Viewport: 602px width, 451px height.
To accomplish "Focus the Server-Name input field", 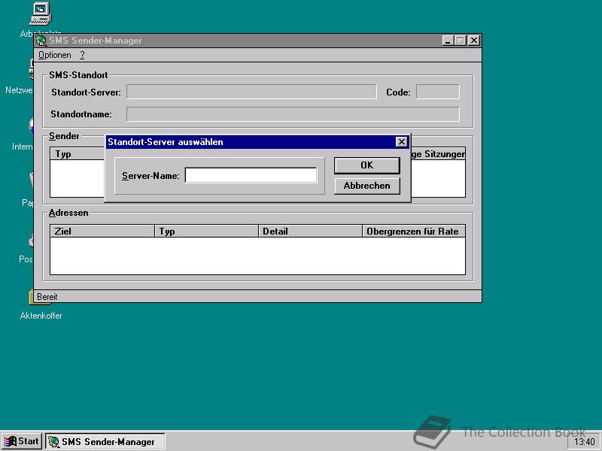I will [251, 175].
